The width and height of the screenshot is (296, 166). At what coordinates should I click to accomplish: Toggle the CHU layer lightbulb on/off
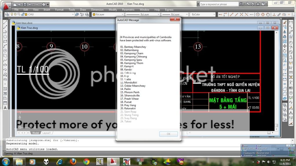point(12,14)
